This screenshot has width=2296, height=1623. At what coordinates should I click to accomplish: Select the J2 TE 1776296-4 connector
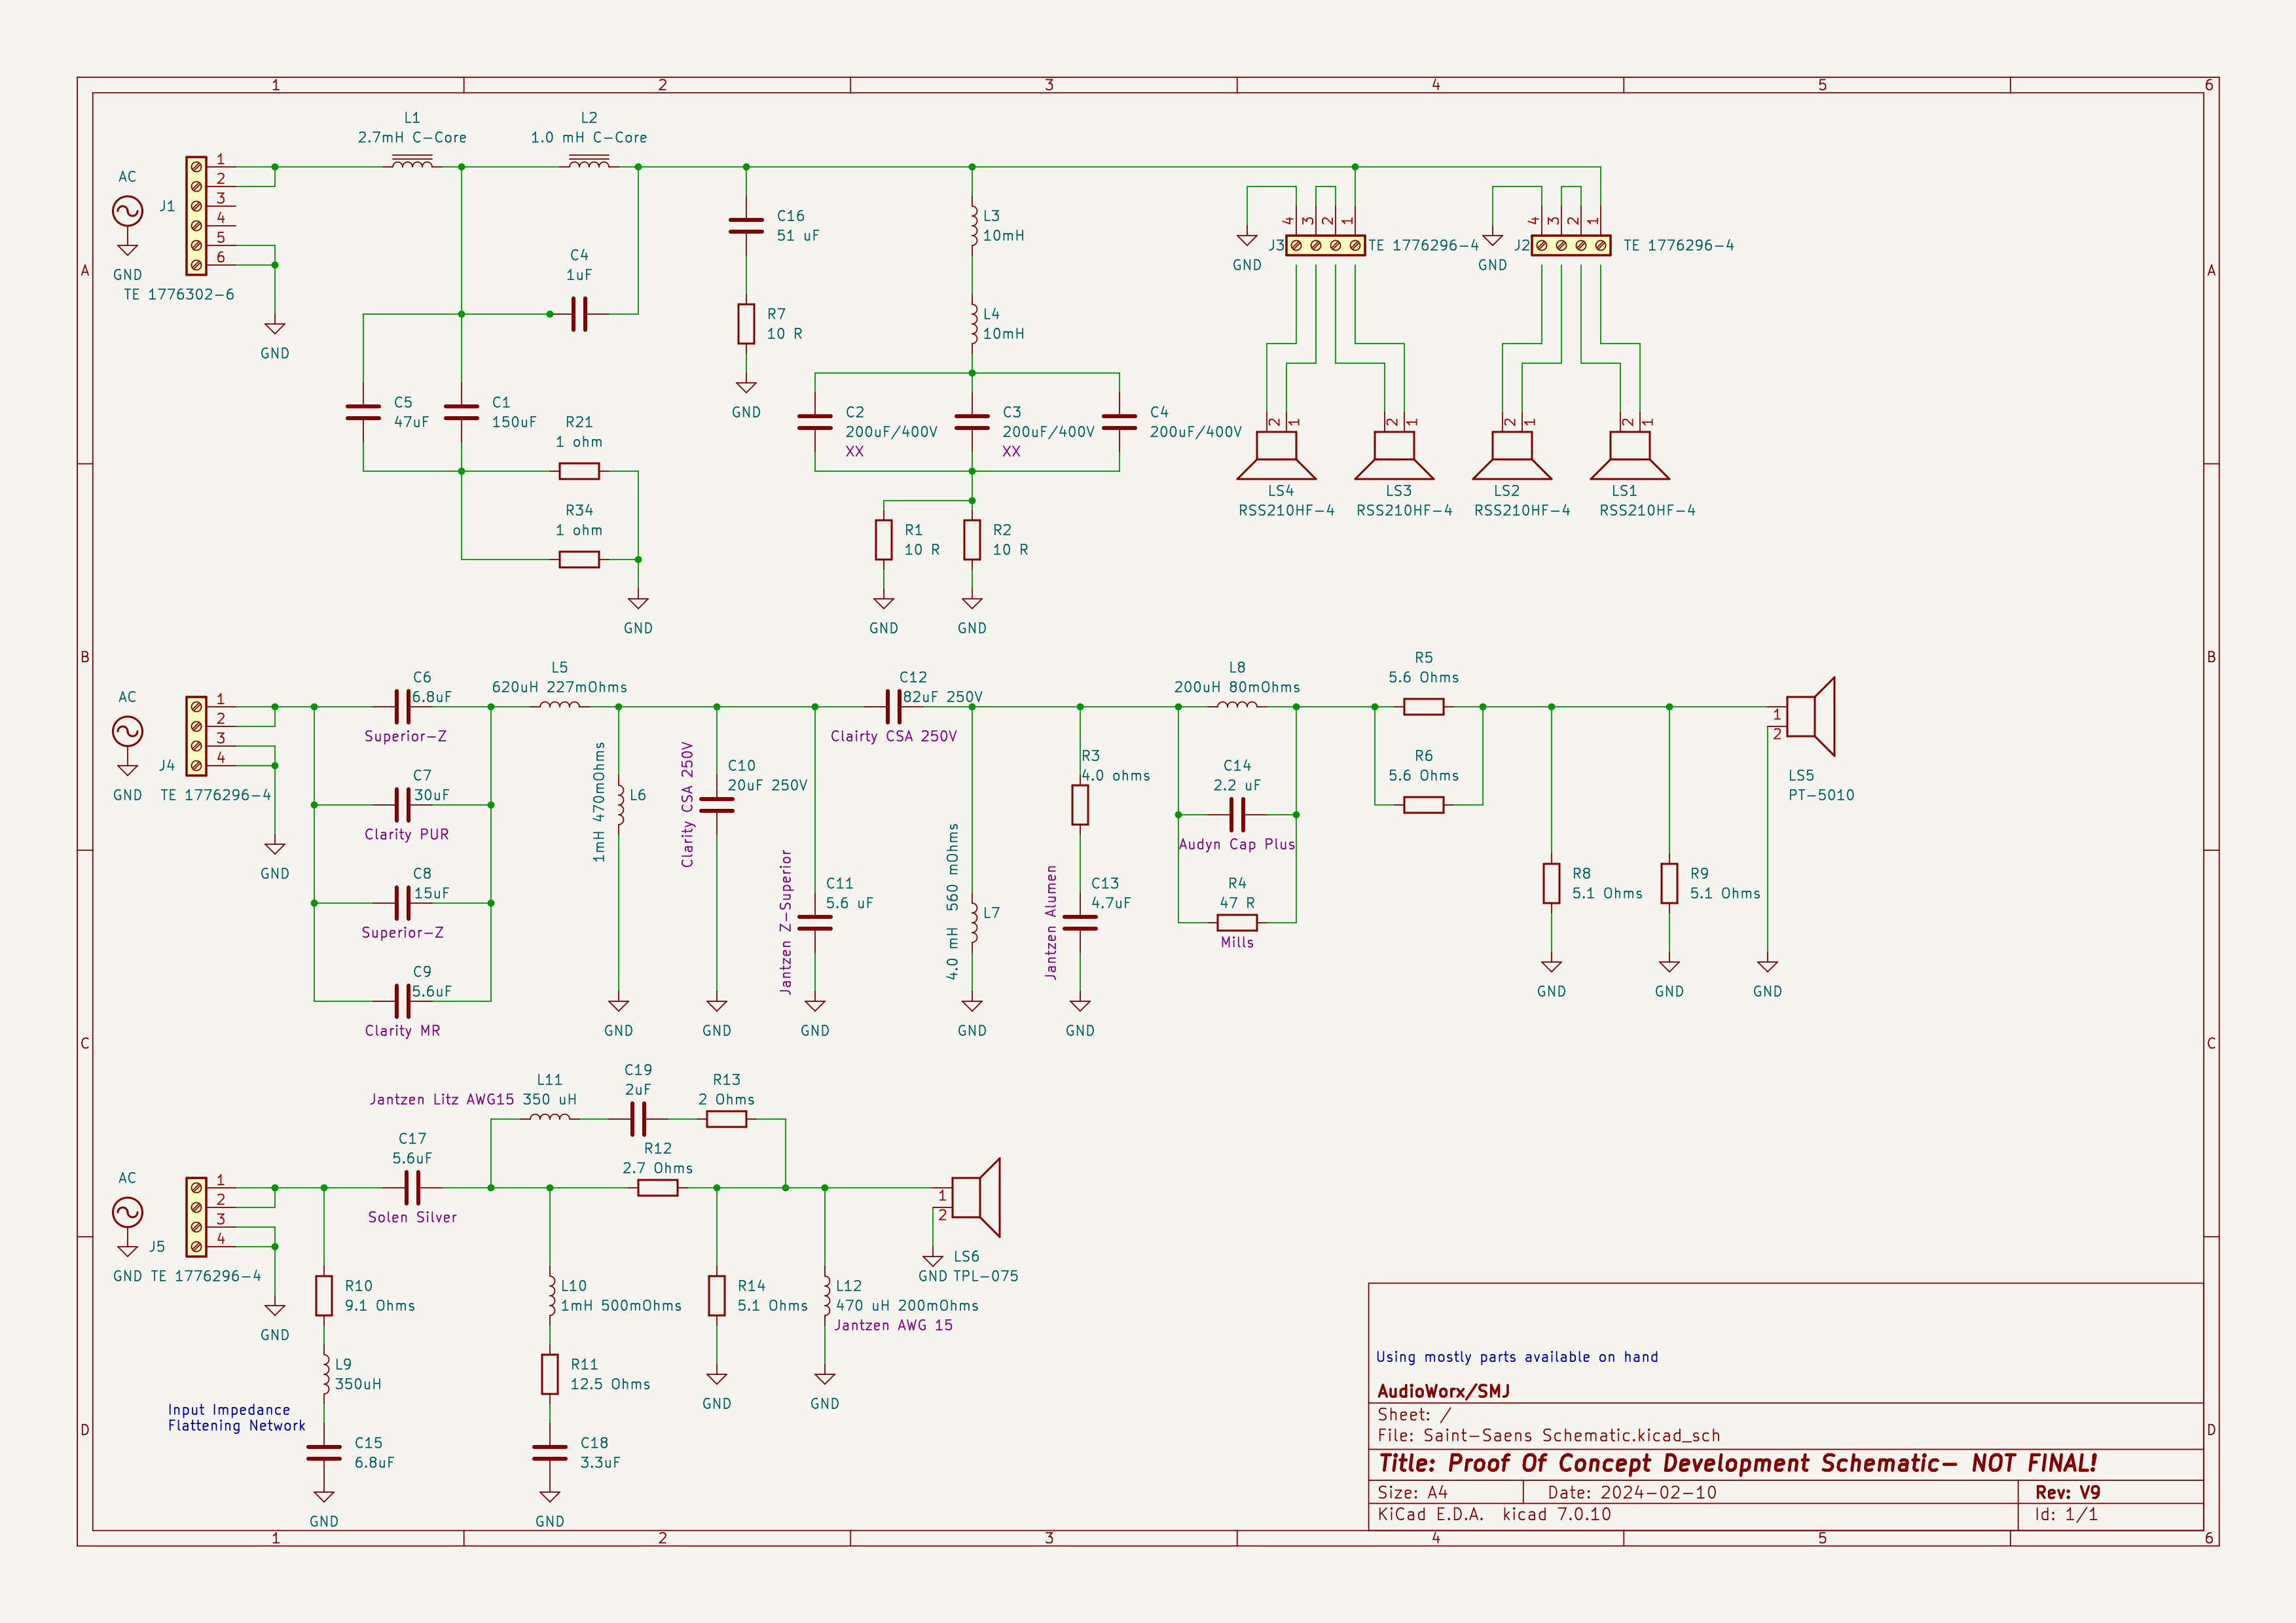coord(1571,245)
